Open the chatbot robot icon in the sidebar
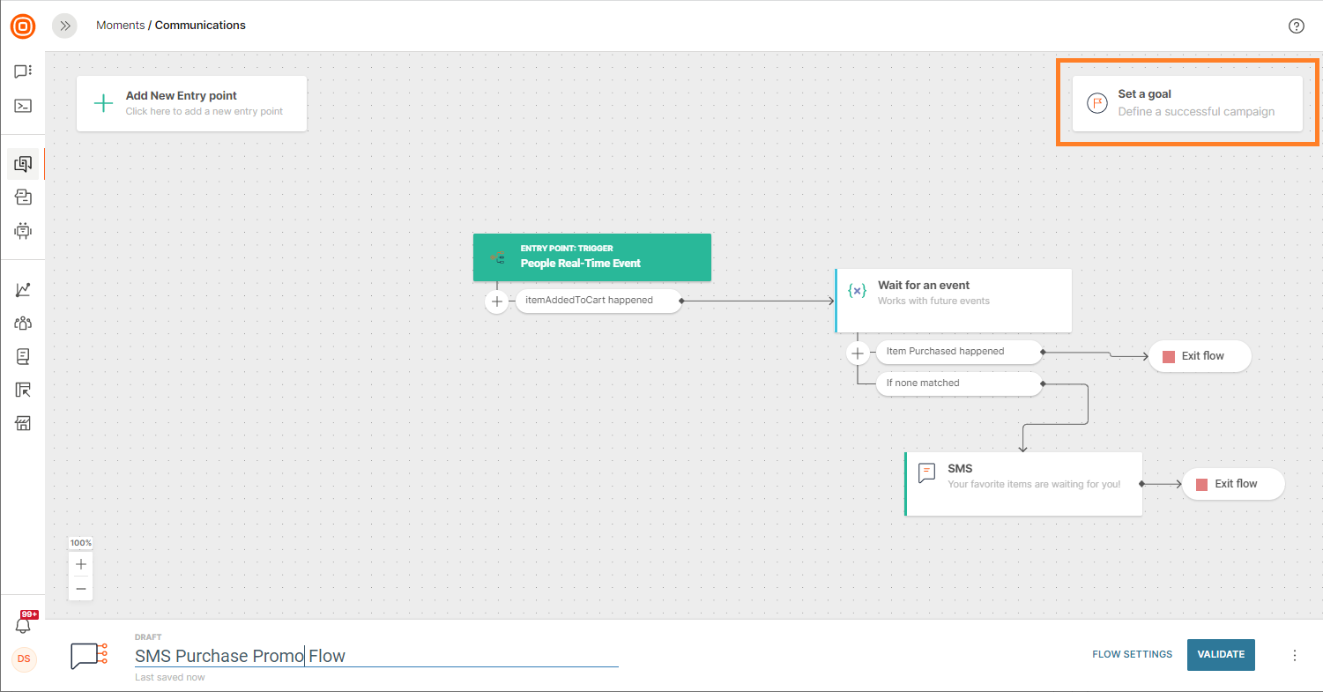Screen dimensions: 1323x692 [23, 231]
